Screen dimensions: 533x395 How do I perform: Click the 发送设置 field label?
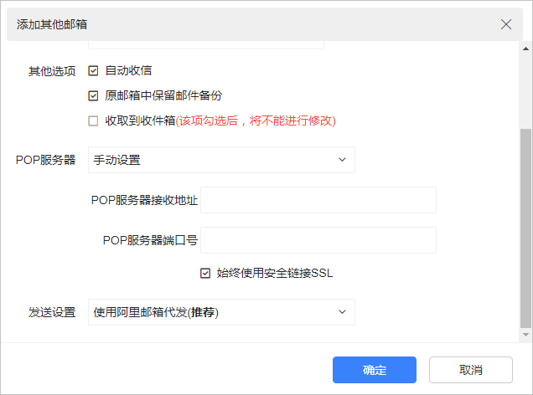click(52, 313)
